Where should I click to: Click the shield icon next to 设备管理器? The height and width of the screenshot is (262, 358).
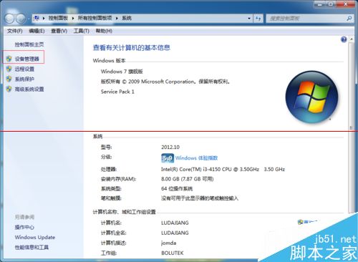9,59
